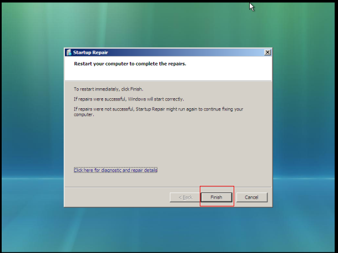The image size is (338, 253).
Task: Click 'If repairs were not successful' paragraph
Action: click(x=158, y=112)
